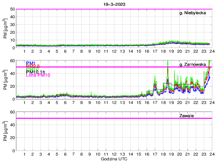The image size is (216, 162).
Task: Click the 40 value on Zarnowska chart Y-axis
Action: [x=12, y=73]
